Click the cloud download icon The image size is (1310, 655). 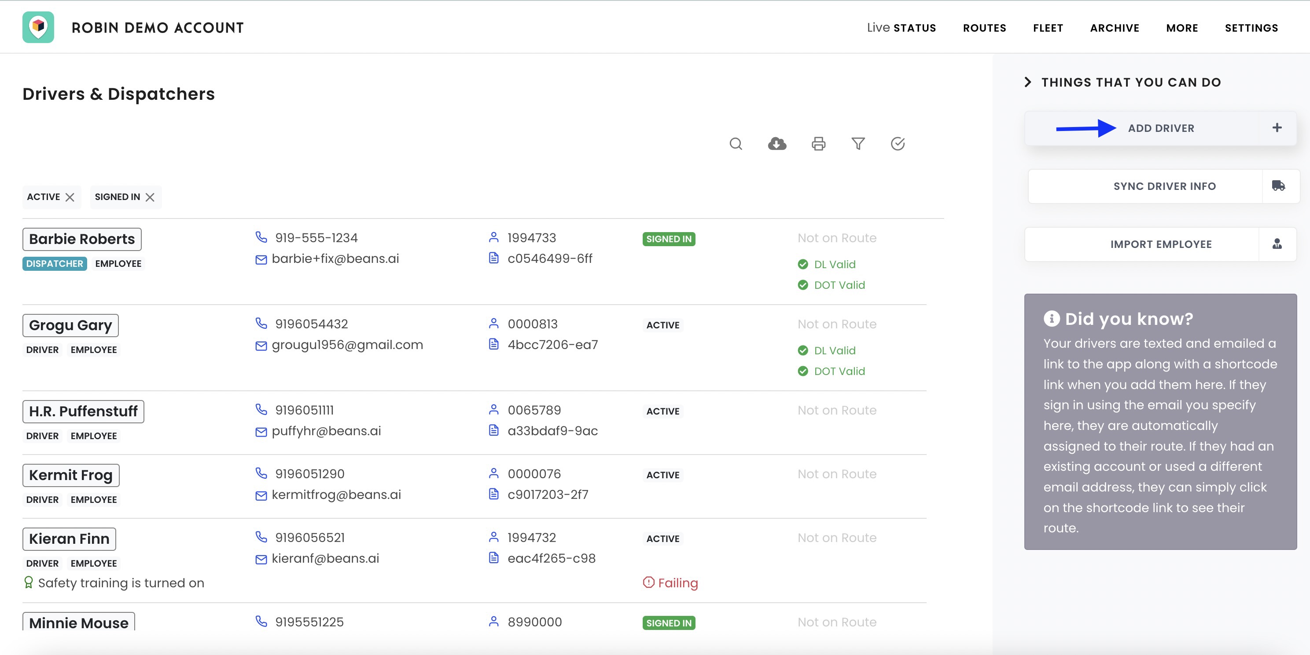pos(776,144)
